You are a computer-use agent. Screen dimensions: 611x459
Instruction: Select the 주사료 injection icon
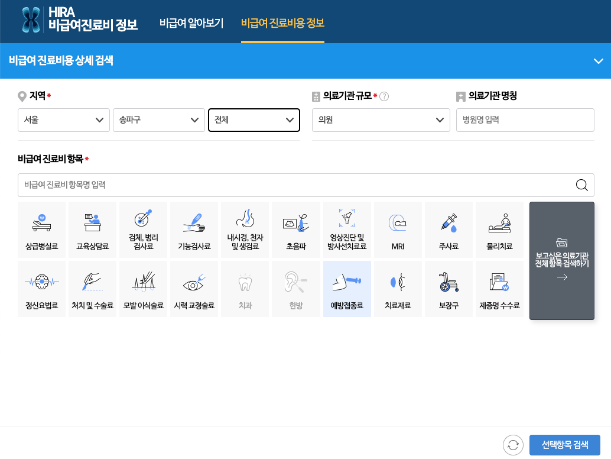[x=448, y=229]
